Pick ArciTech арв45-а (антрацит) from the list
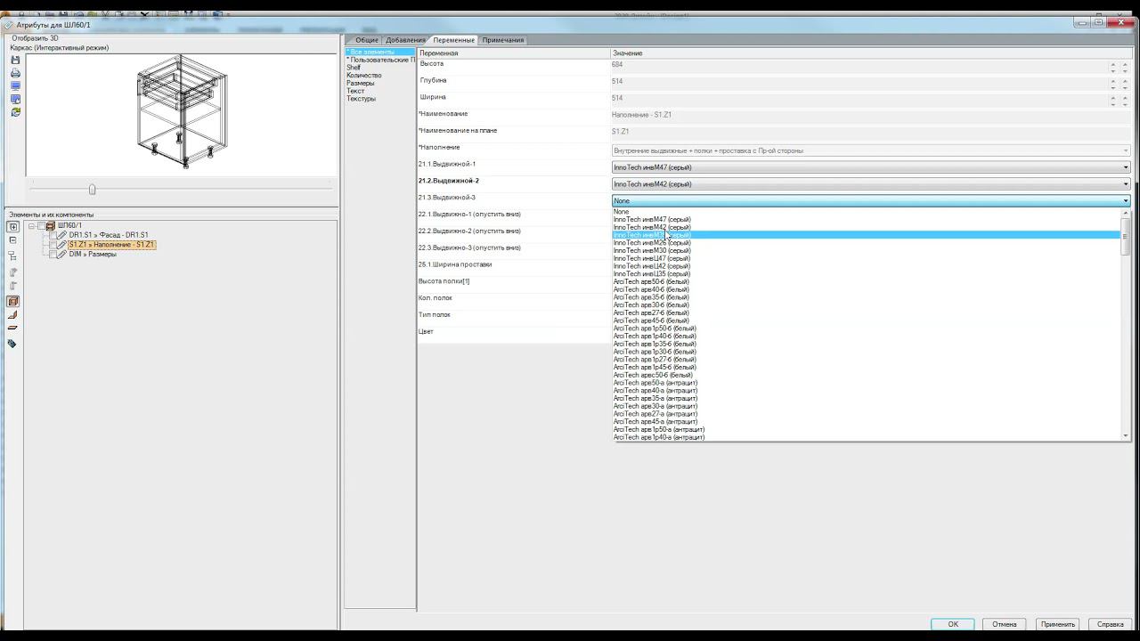The height and width of the screenshot is (641, 1140). click(866, 422)
